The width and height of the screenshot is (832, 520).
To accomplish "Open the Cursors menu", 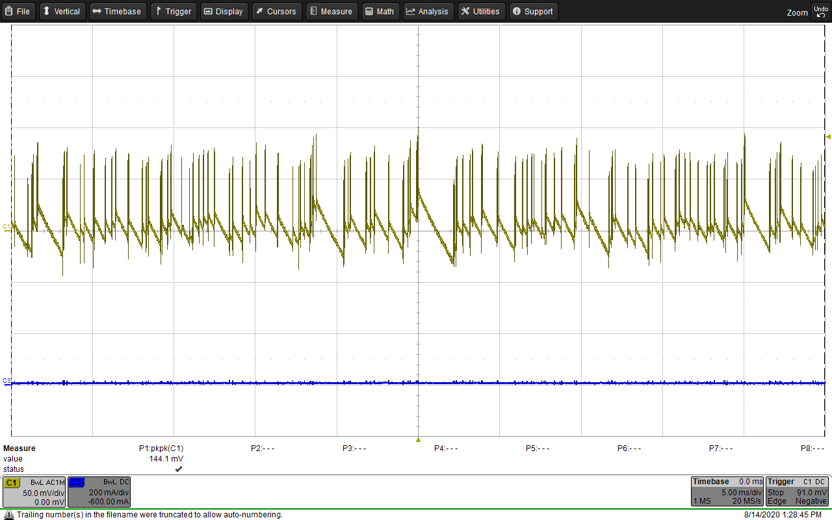I will pos(276,11).
